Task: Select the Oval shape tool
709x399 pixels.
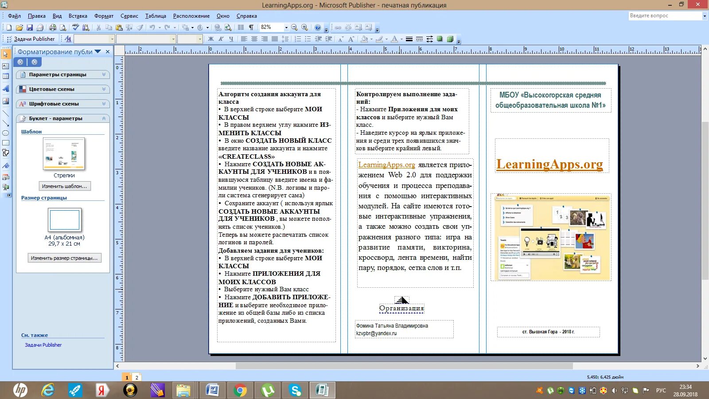Action: (x=6, y=133)
